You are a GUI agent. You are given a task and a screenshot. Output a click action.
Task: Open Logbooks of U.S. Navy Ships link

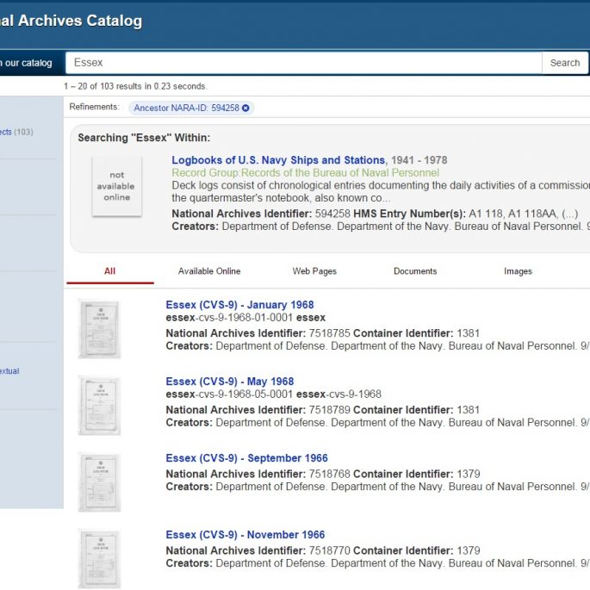click(x=278, y=160)
